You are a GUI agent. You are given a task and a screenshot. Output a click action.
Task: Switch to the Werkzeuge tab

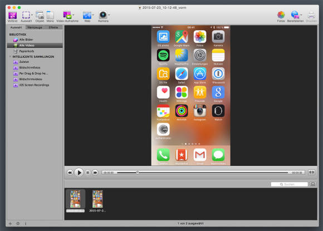[35, 27]
